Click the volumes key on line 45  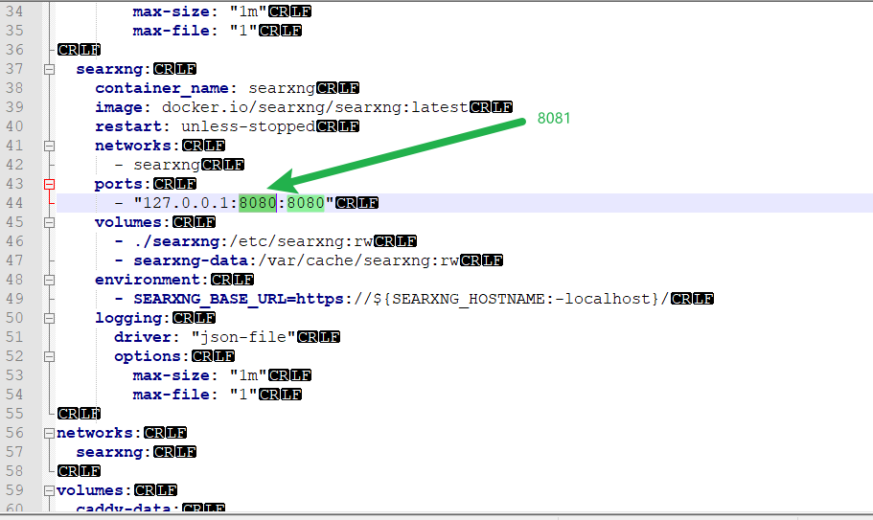pos(128,222)
